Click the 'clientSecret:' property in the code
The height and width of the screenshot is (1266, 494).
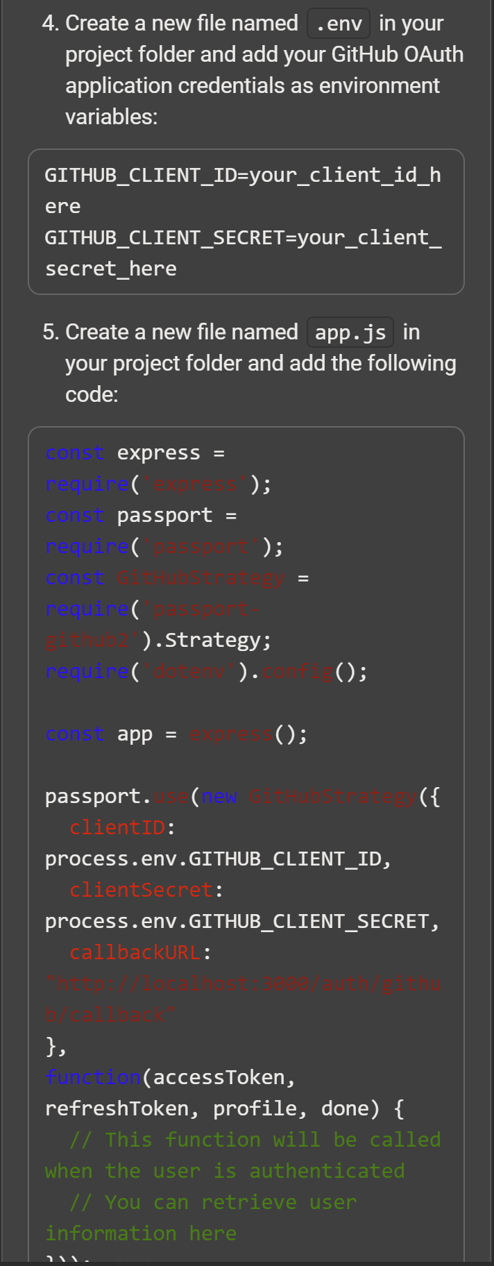click(x=146, y=890)
